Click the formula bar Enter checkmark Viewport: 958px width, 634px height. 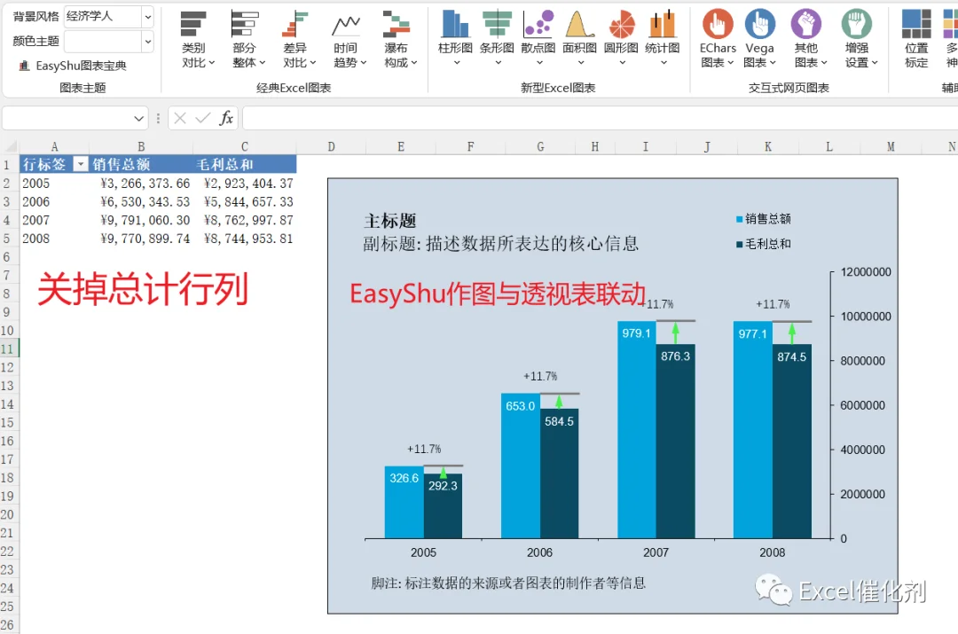point(203,118)
